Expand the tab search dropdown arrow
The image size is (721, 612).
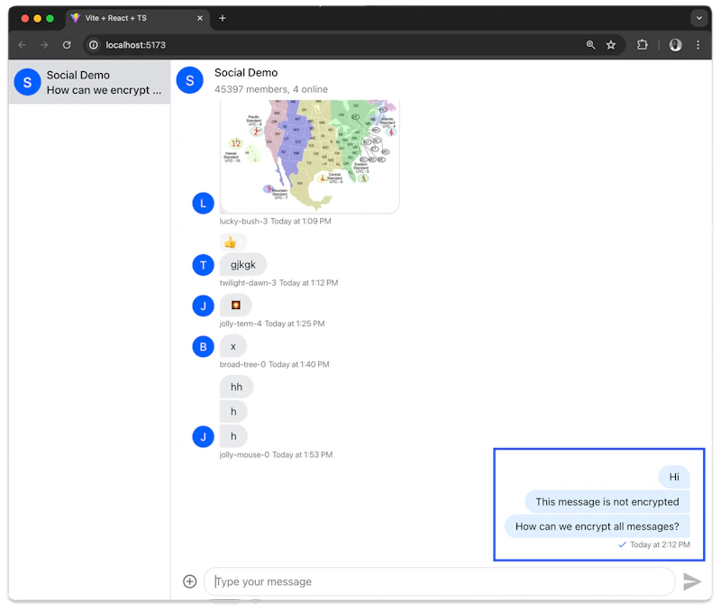click(699, 18)
